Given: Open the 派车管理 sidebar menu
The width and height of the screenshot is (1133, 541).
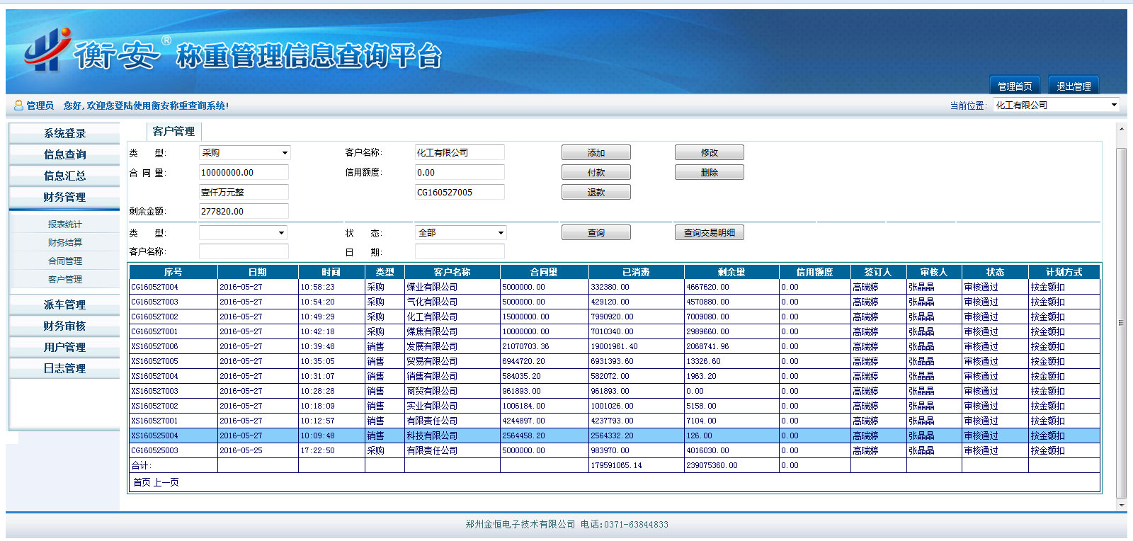Looking at the screenshot, I should (64, 304).
